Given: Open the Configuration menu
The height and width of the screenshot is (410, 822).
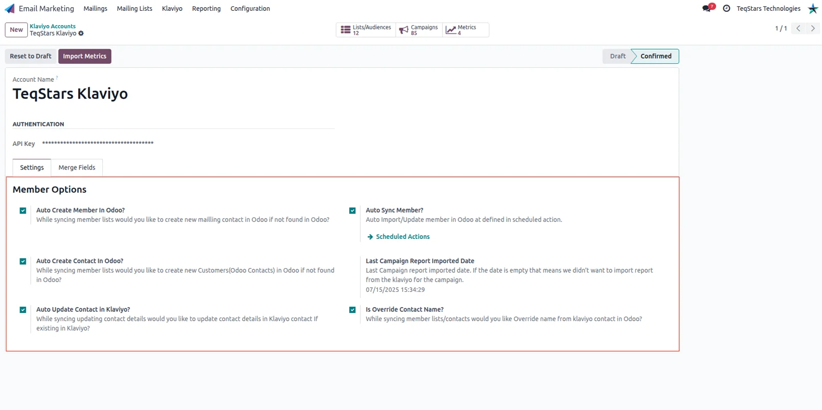Looking at the screenshot, I should pyautogui.click(x=250, y=9).
